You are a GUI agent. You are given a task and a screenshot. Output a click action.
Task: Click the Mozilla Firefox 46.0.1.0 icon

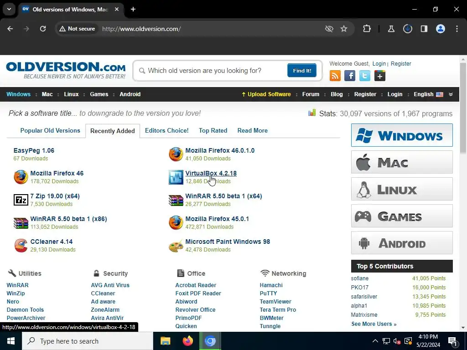176,154
